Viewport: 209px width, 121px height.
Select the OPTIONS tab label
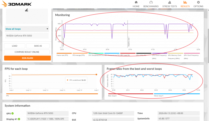click(x=198, y=6)
